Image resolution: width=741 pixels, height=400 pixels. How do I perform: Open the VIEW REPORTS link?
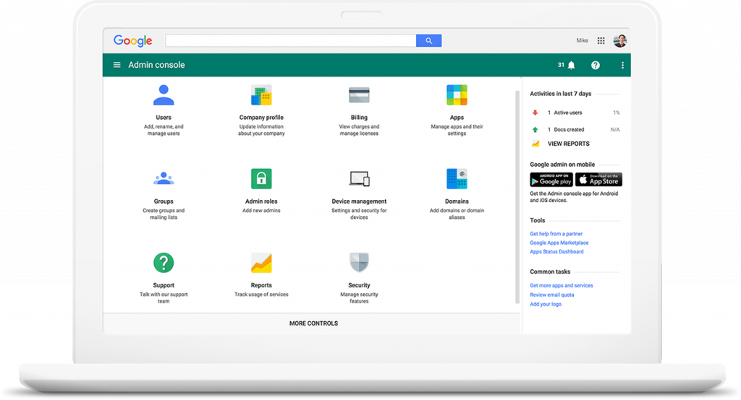coord(569,144)
